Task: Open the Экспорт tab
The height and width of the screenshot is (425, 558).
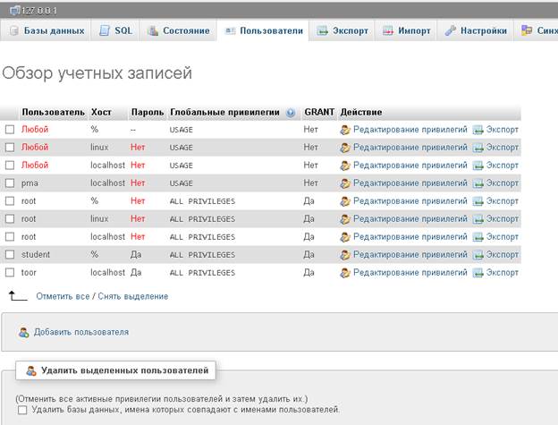Action: [342, 30]
